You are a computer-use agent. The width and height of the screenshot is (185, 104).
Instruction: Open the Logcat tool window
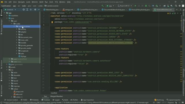pyautogui.click(x=56, y=100)
